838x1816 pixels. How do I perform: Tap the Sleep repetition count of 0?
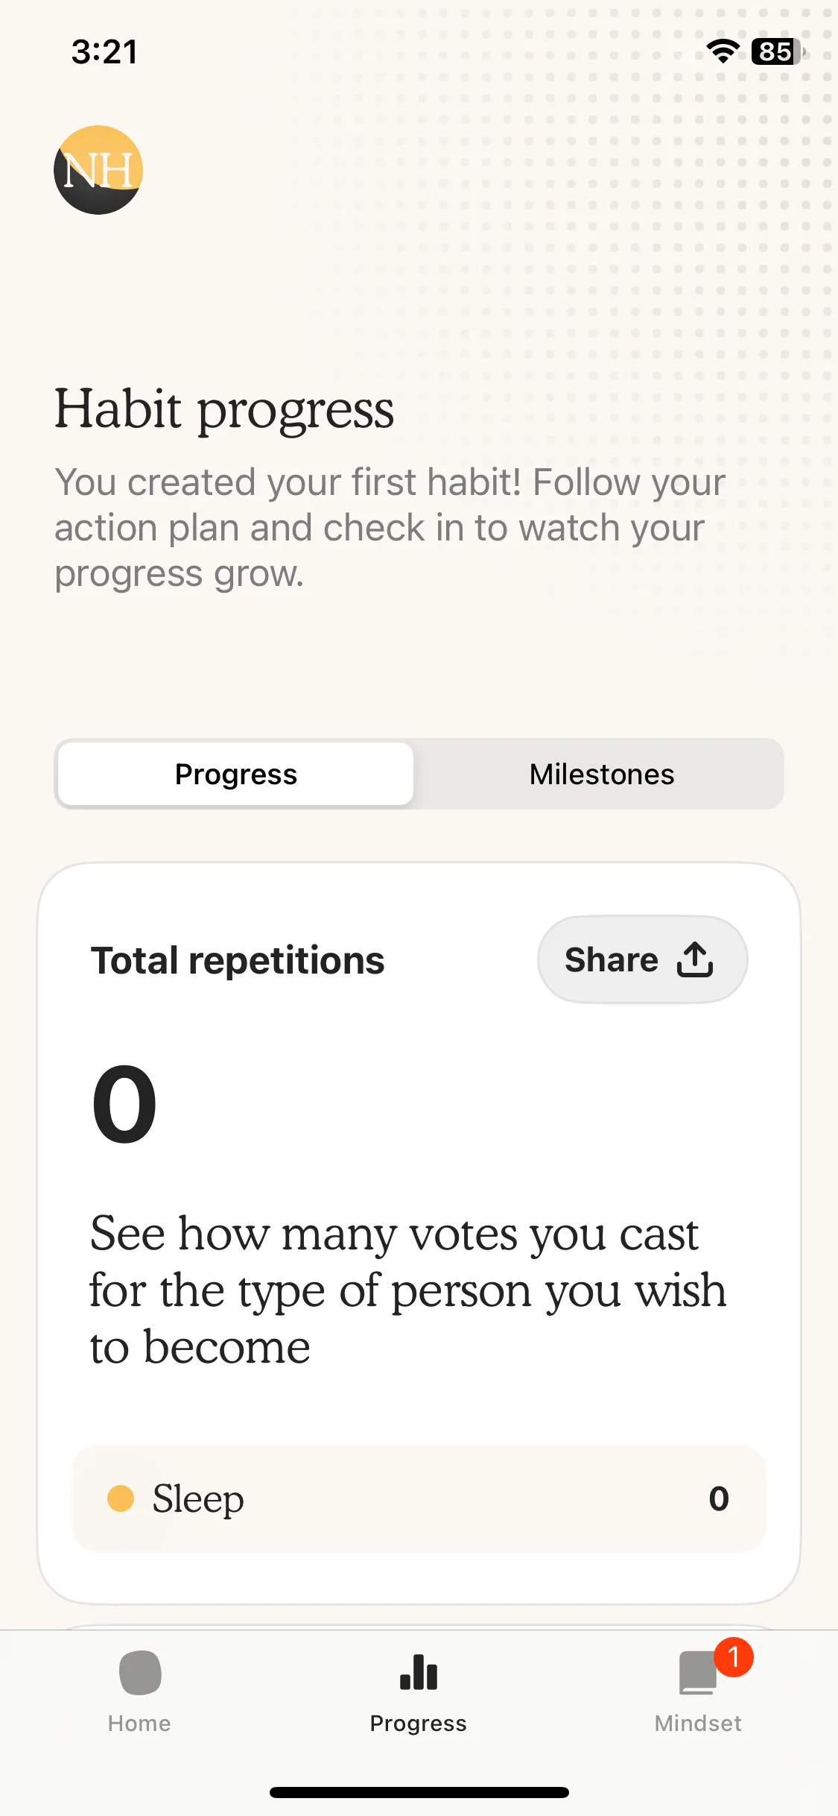[x=719, y=1498]
